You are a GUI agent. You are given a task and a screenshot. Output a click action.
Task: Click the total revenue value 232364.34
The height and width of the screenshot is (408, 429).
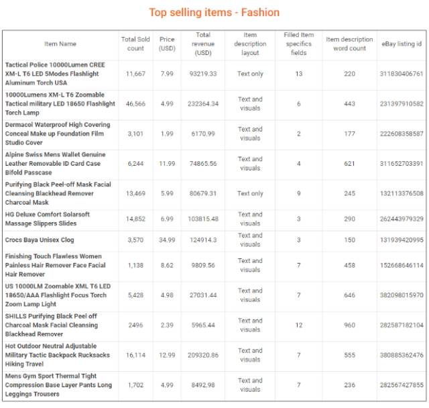203,104
